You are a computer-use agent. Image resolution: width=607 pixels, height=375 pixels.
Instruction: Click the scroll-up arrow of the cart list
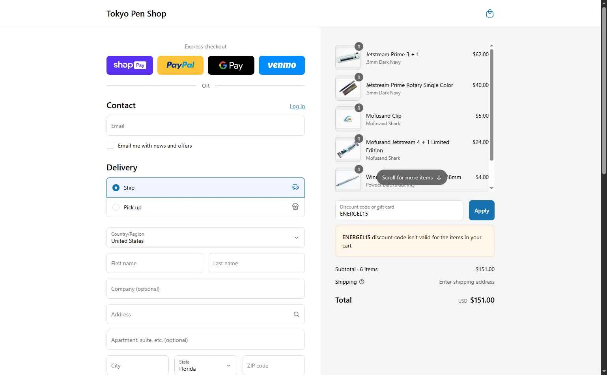(491, 45)
